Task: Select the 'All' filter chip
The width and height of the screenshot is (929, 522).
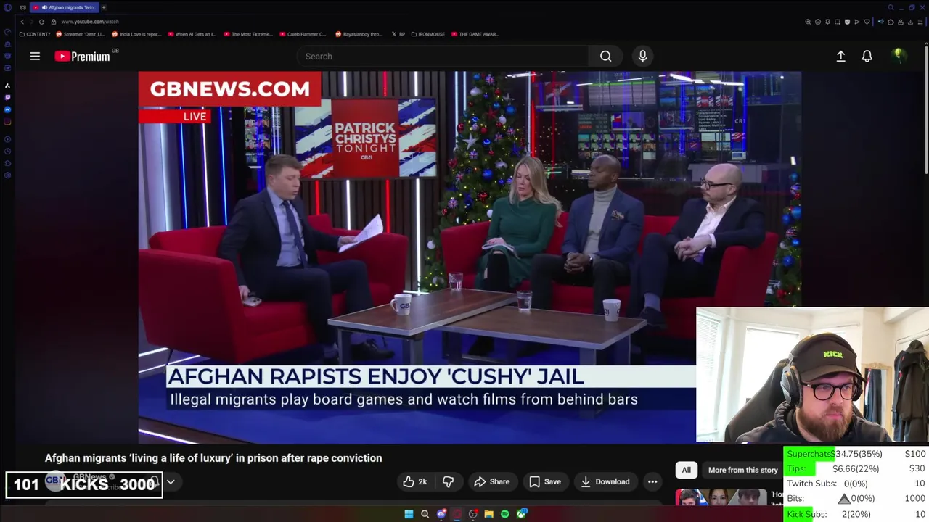Action: [686, 470]
